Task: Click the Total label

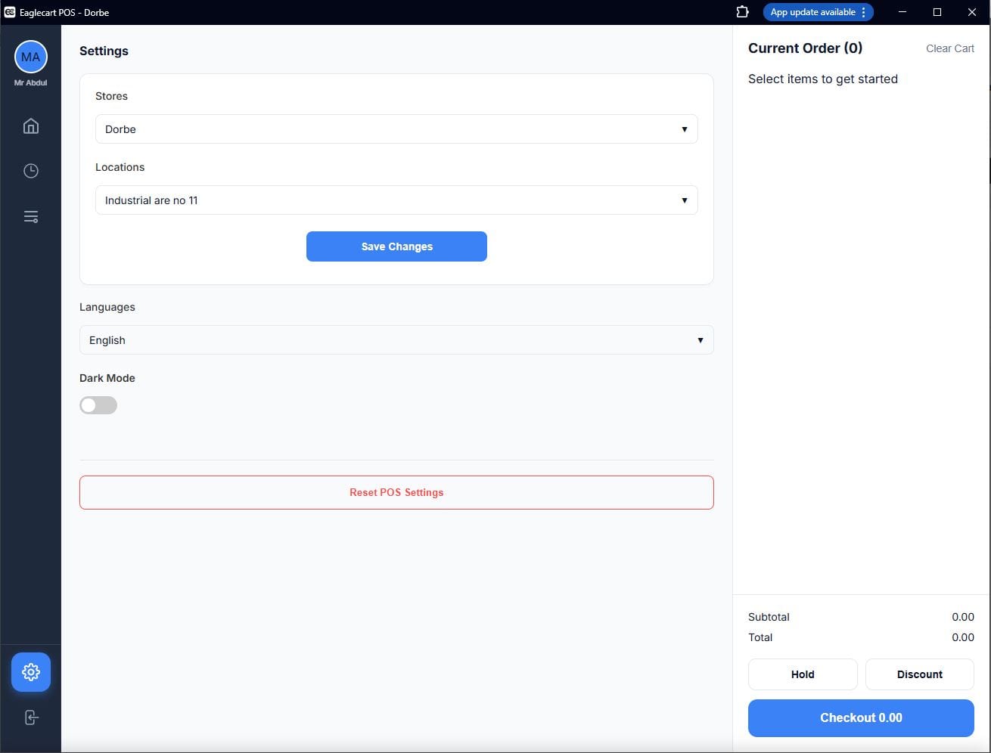Action: pyautogui.click(x=760, y=637)
